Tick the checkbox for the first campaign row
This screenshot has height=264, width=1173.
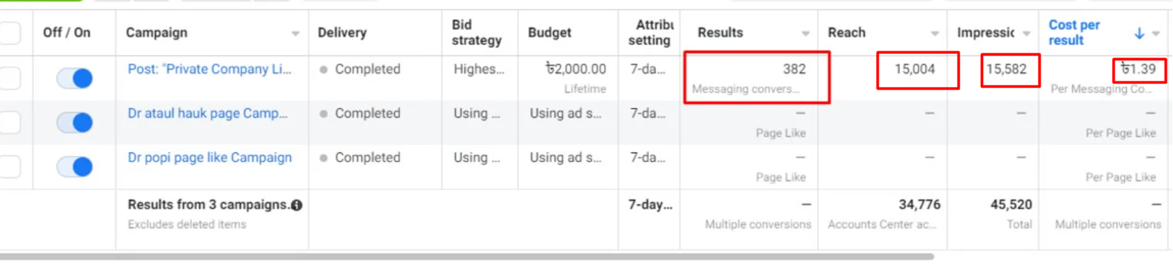[x=10, y=78]
